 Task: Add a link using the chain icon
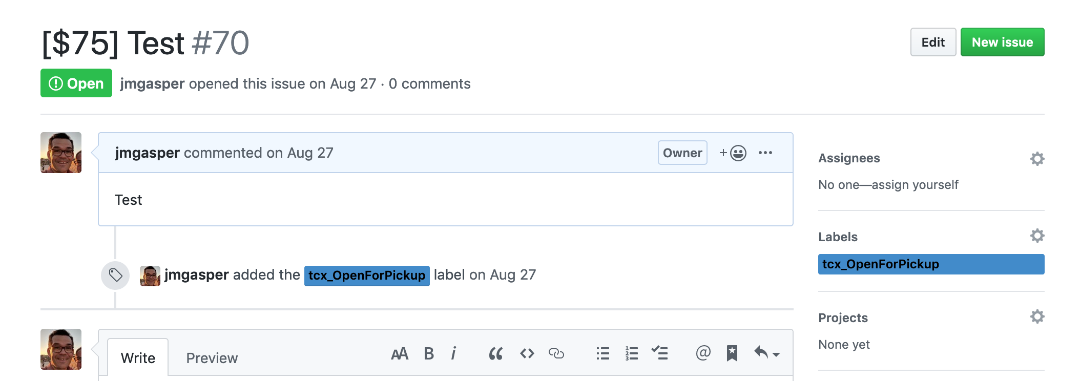pos(556,354)
